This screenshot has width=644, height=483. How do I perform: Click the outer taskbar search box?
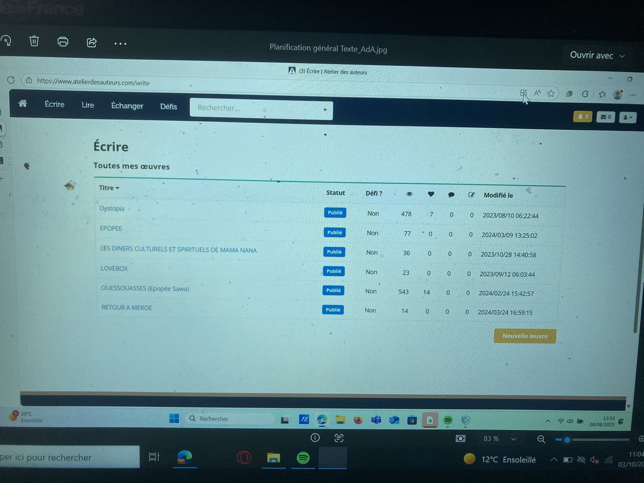coord(70,458)
